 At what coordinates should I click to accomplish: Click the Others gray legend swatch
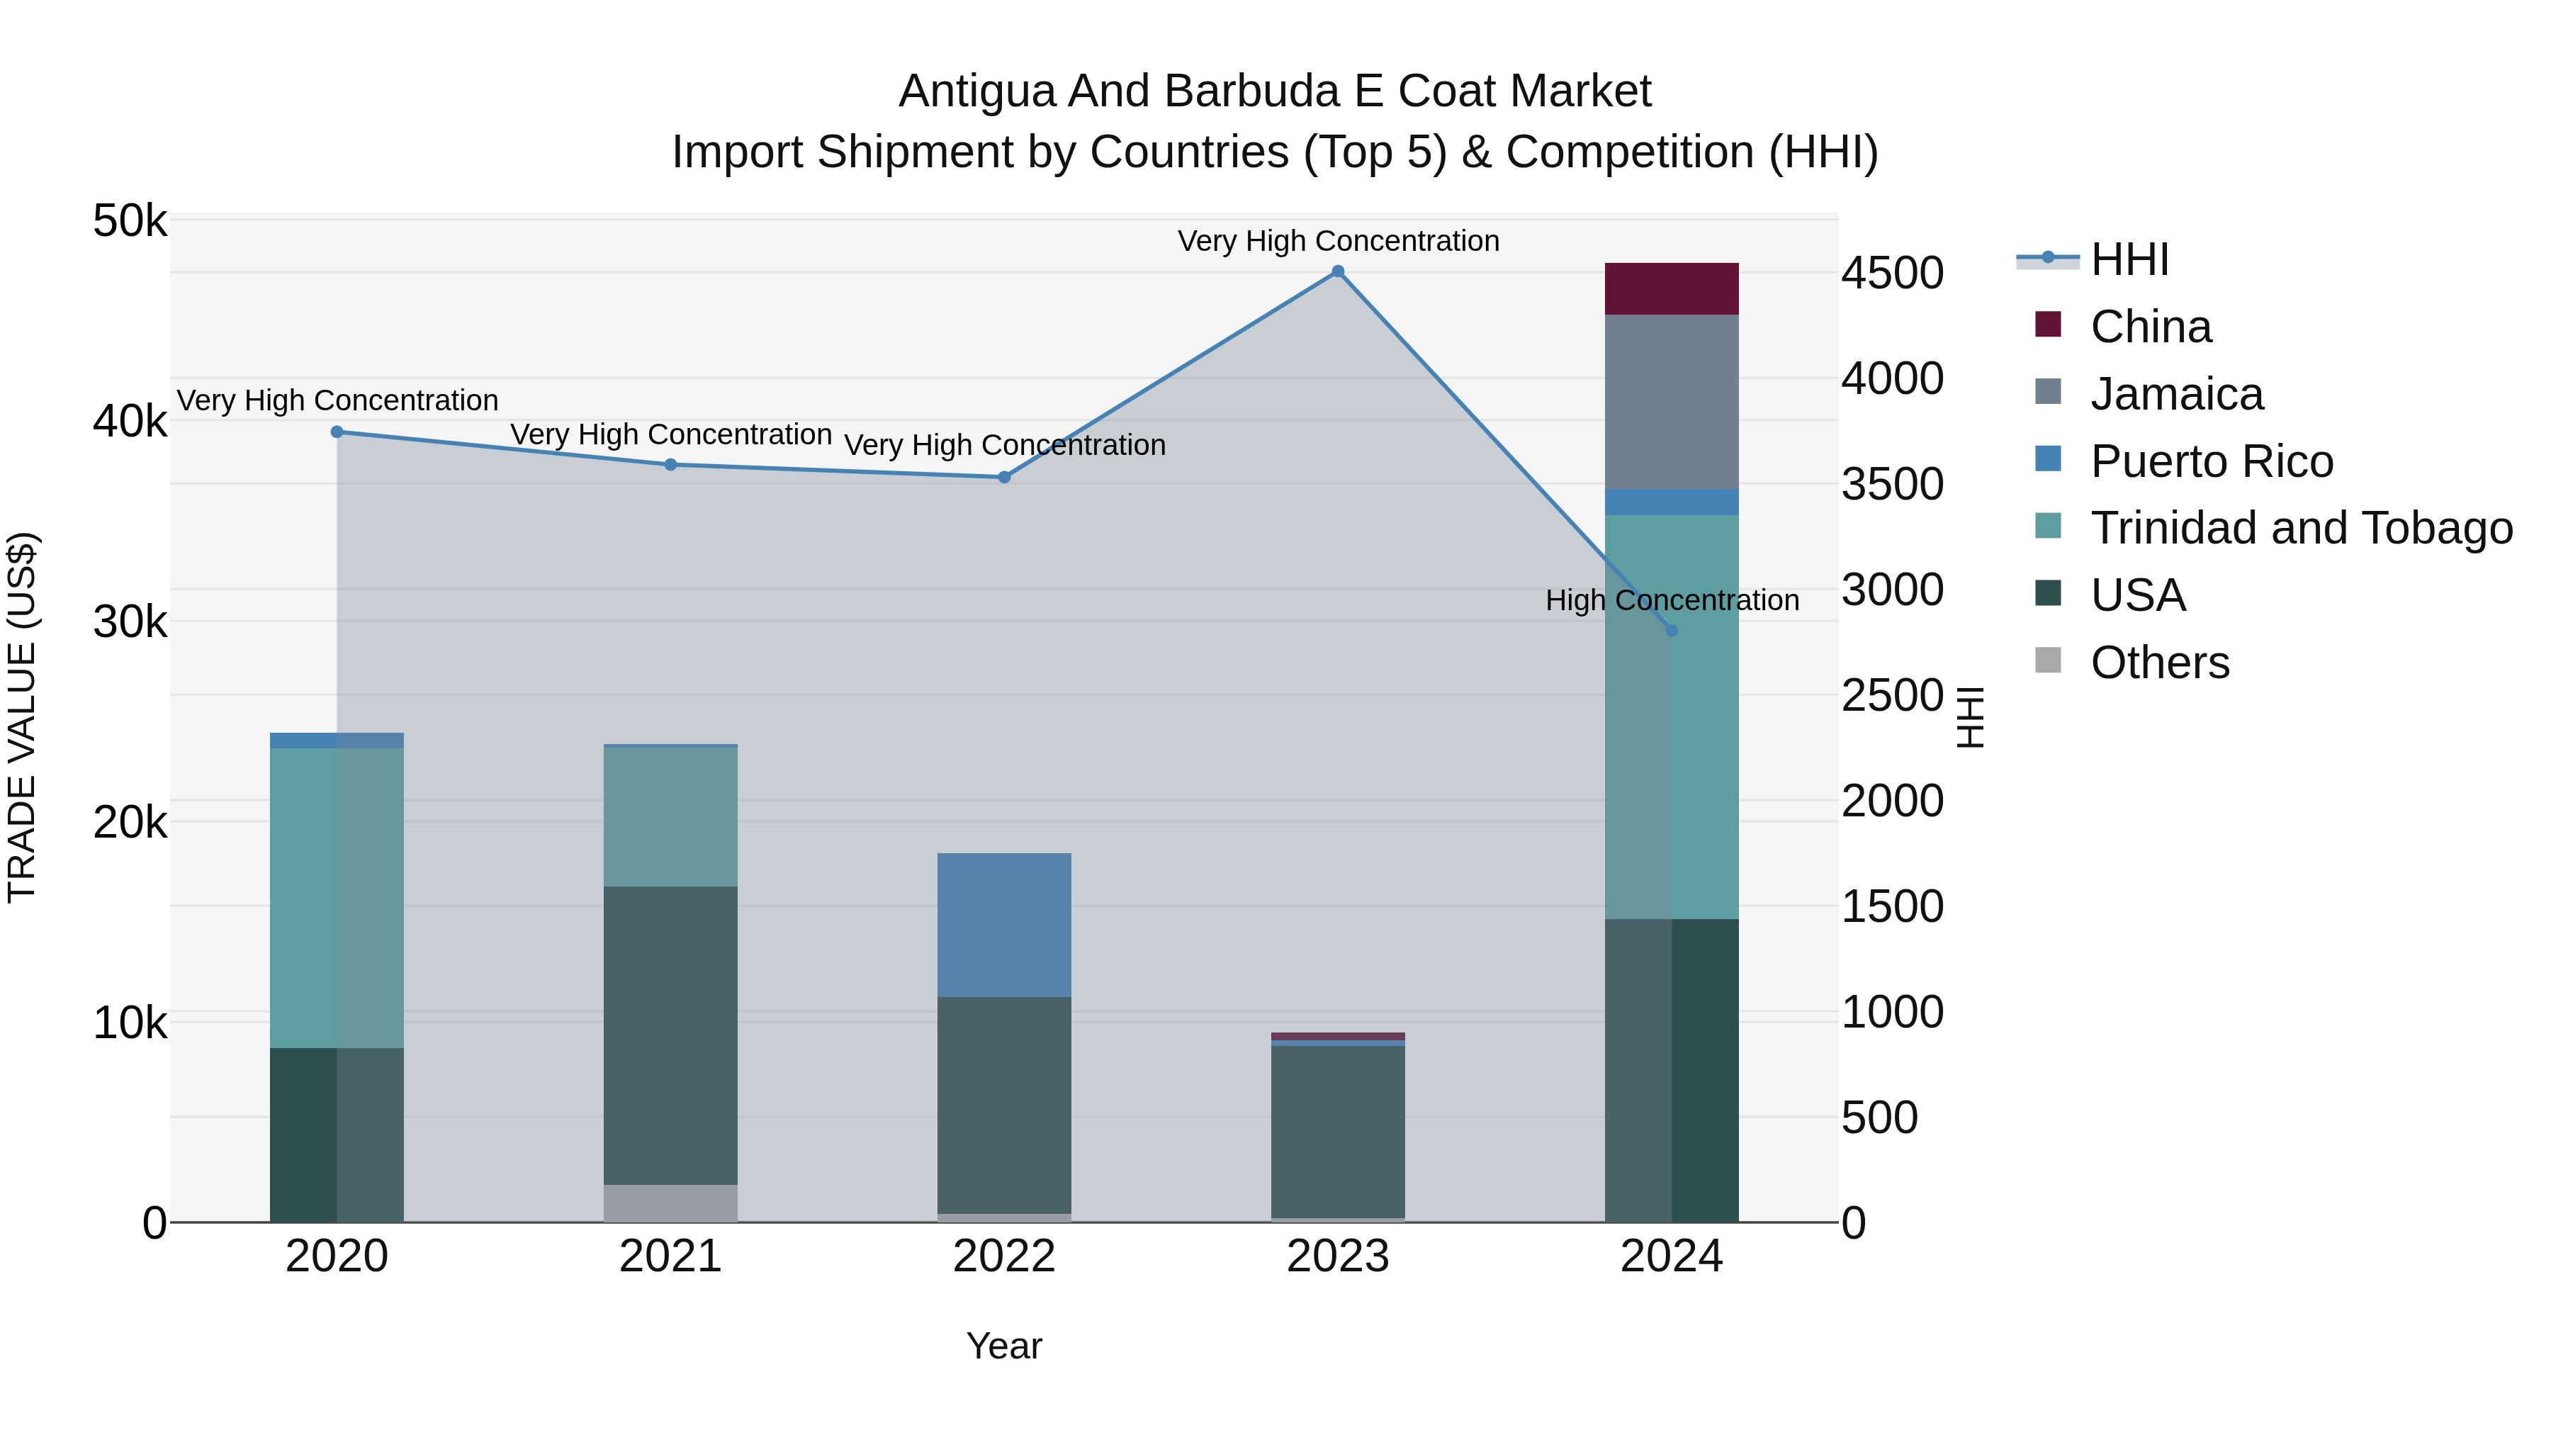2048,660
